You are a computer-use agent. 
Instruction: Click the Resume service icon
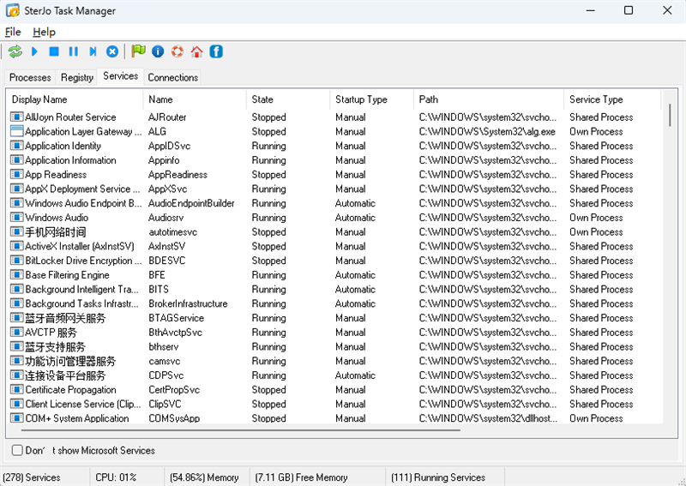(93, 51)
